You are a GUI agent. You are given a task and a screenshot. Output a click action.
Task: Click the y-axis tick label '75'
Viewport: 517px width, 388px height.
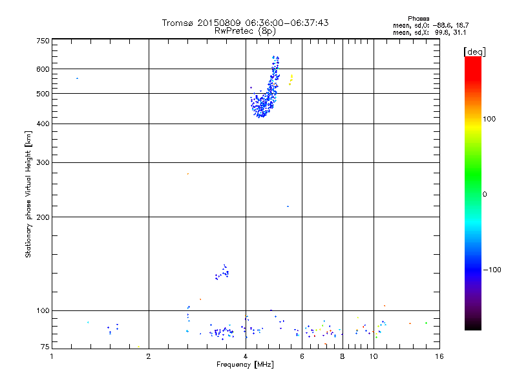pyautogui.click(x=45, y=347)
